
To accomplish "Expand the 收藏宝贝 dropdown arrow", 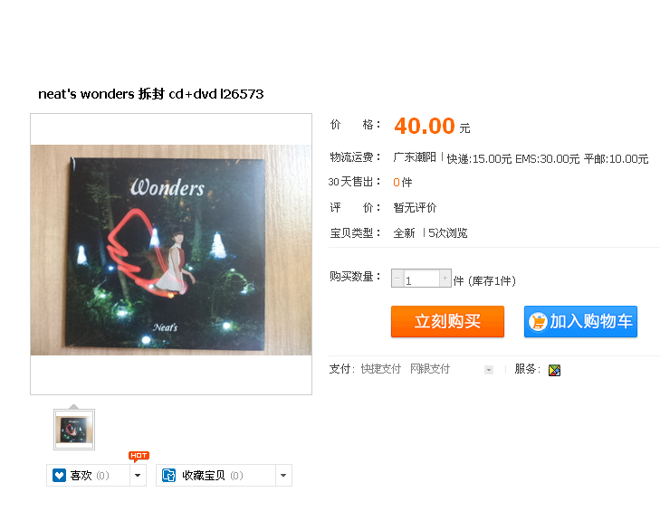I will (283, 475).
